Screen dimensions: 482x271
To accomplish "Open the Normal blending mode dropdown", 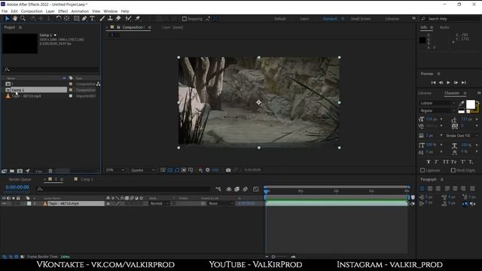I will coord(159,203).
